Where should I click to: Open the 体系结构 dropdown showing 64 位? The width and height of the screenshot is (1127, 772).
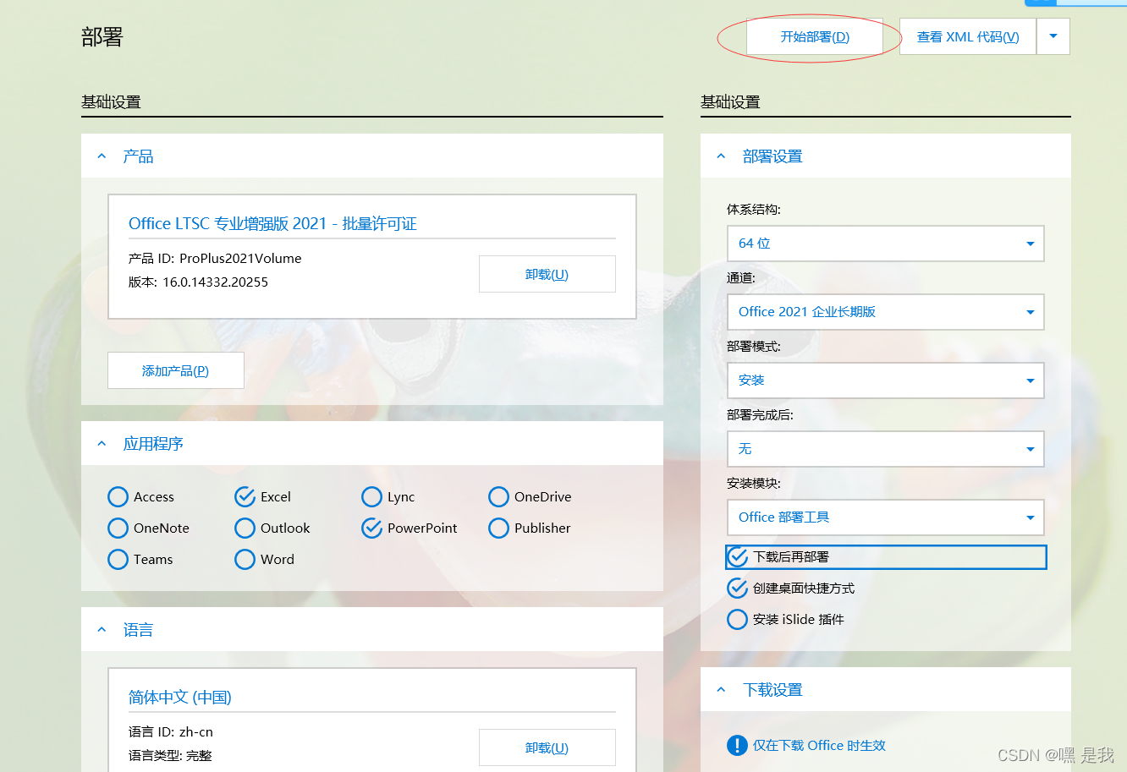point(886,244)
